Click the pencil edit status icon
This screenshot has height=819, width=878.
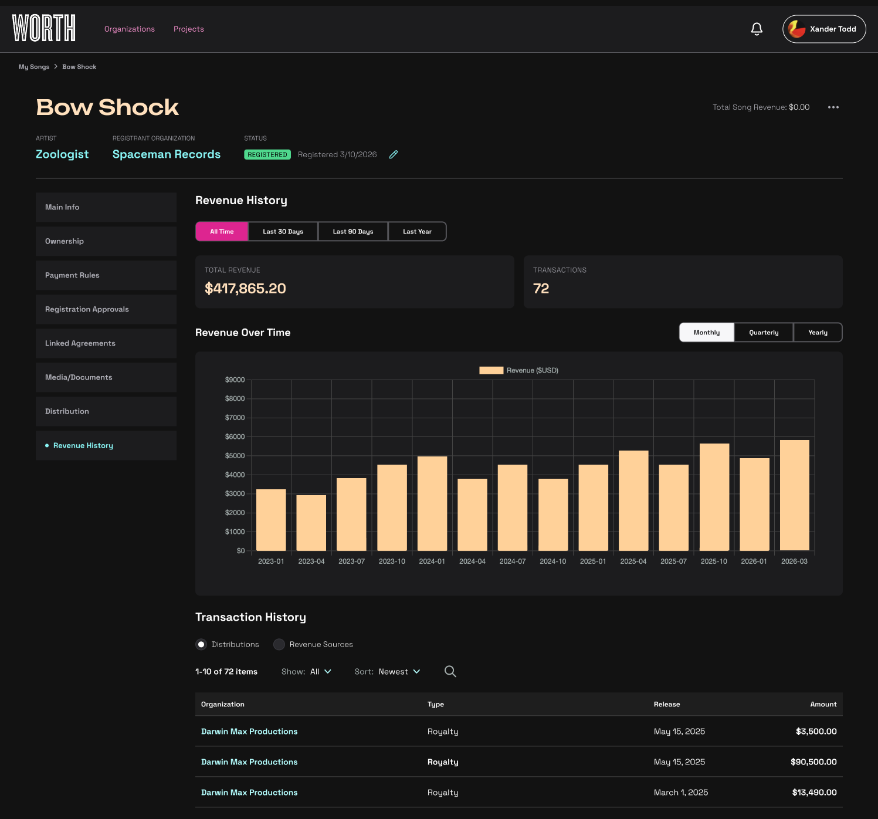(x=394, y=154)
